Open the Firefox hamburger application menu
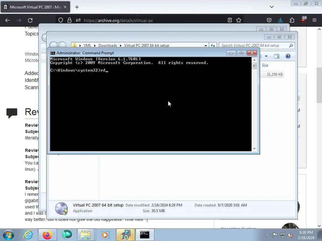This screenshot has height=241, width=322. [x=314, y=20]
